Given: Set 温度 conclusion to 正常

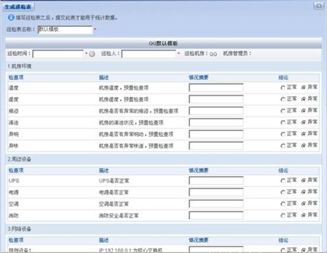Looking at the screenshot, I should [283, 88].
